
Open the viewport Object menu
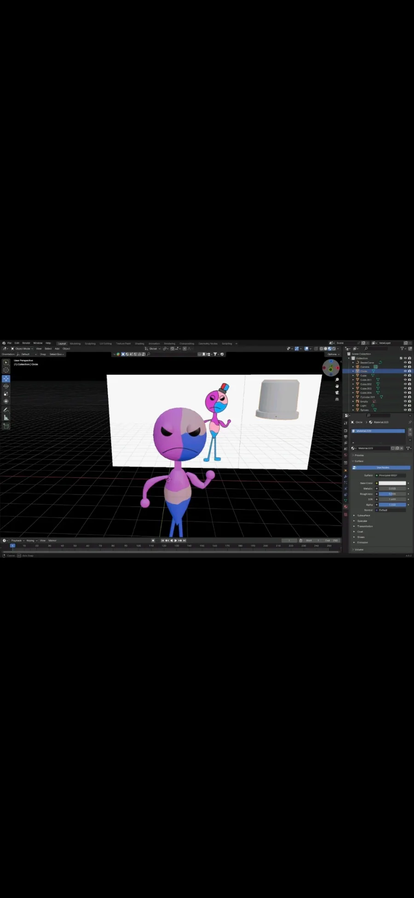(x=66, y=349)
